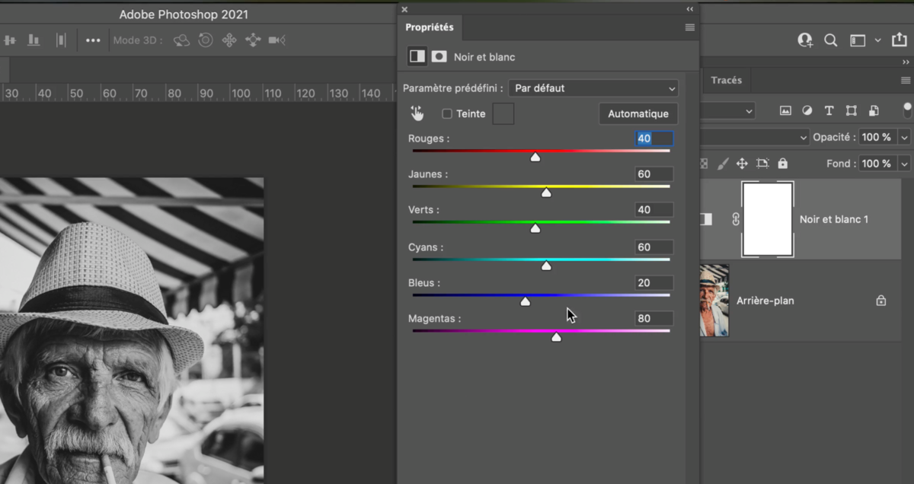Click the Teinte color swatch
Image resolution: width=914 pixels, height=484 pixels.
pyautogui.click(x=503, y=114)
